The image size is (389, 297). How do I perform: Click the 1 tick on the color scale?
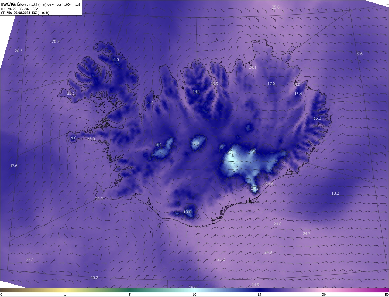65,295
